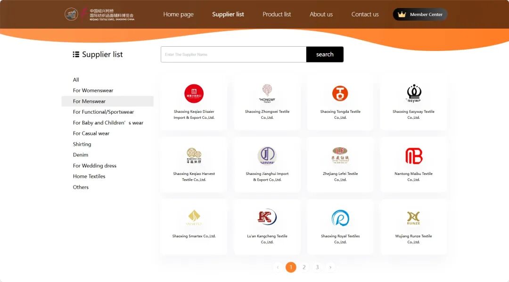The height and width of the screenshot is (282, 509).
Task: Go to page 1 of results
Action: (x=291, y=267)
